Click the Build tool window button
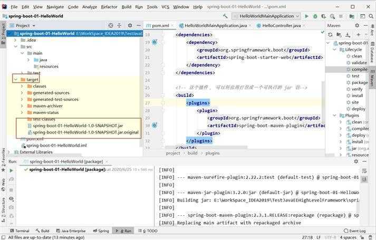The width and height of the screenshot is (376, 240). pyautogui.click(x=42, y=231)
